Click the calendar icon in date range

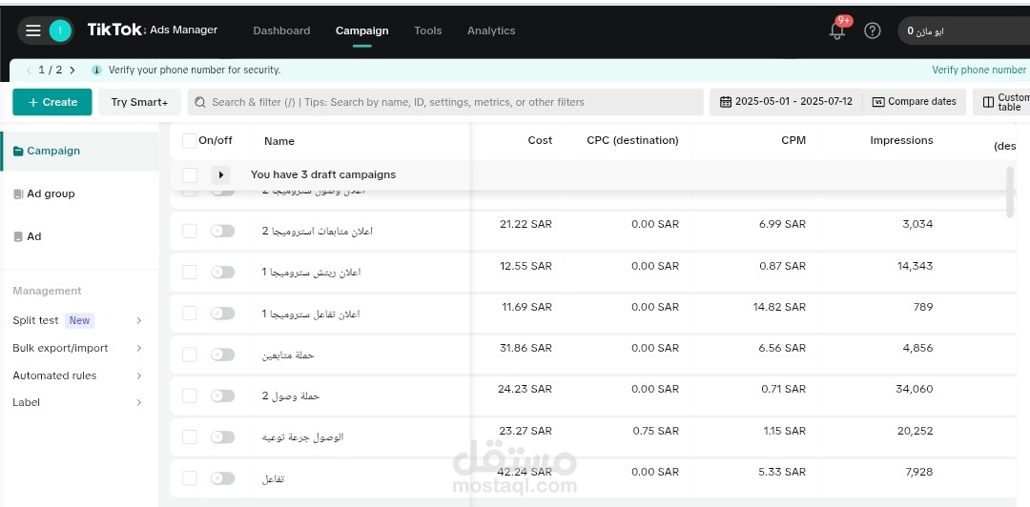[726, 102]
